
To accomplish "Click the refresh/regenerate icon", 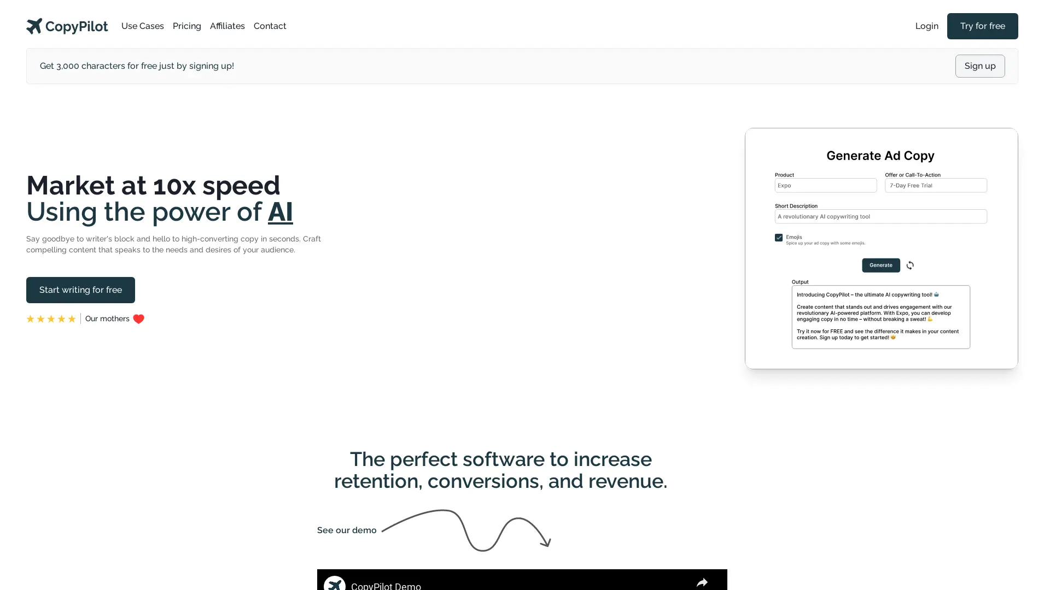I will click(x=911, y=265).
